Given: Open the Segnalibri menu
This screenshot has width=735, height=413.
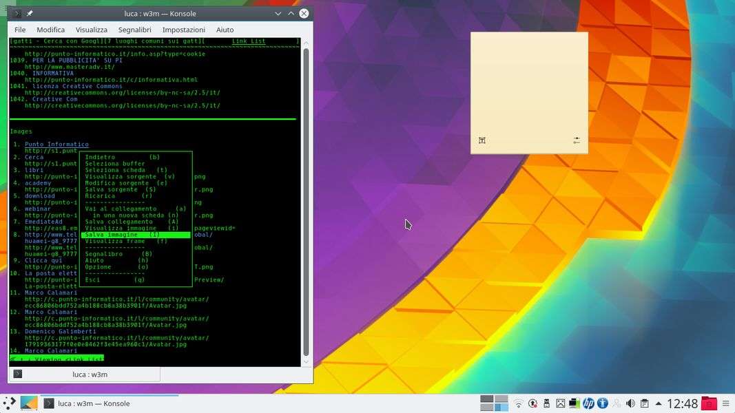Looking at the screenshot, I should [x=134, y=30].
